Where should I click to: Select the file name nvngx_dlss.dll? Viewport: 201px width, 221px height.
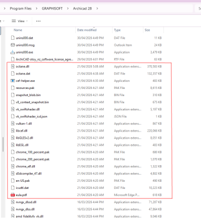[25, 209]
